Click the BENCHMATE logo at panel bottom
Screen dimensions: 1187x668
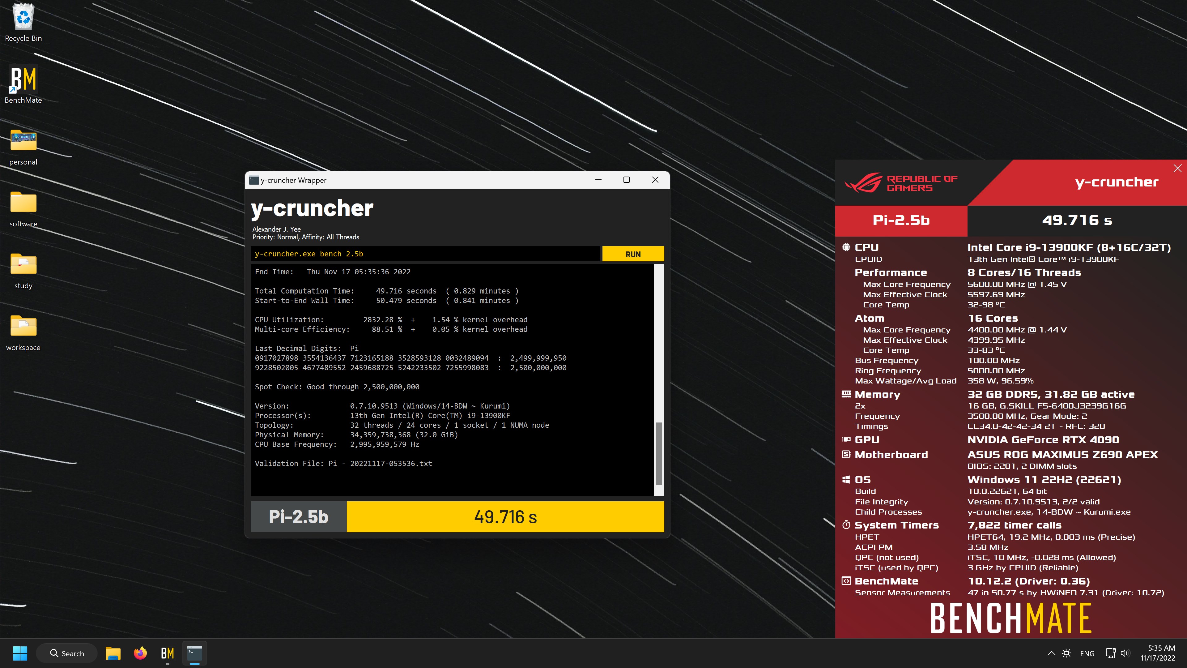[x=1011, y=618]
